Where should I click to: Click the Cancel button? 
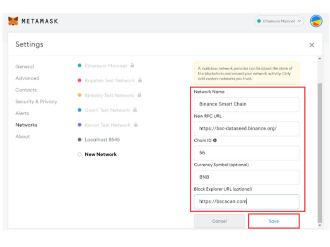tap(219, 221)
